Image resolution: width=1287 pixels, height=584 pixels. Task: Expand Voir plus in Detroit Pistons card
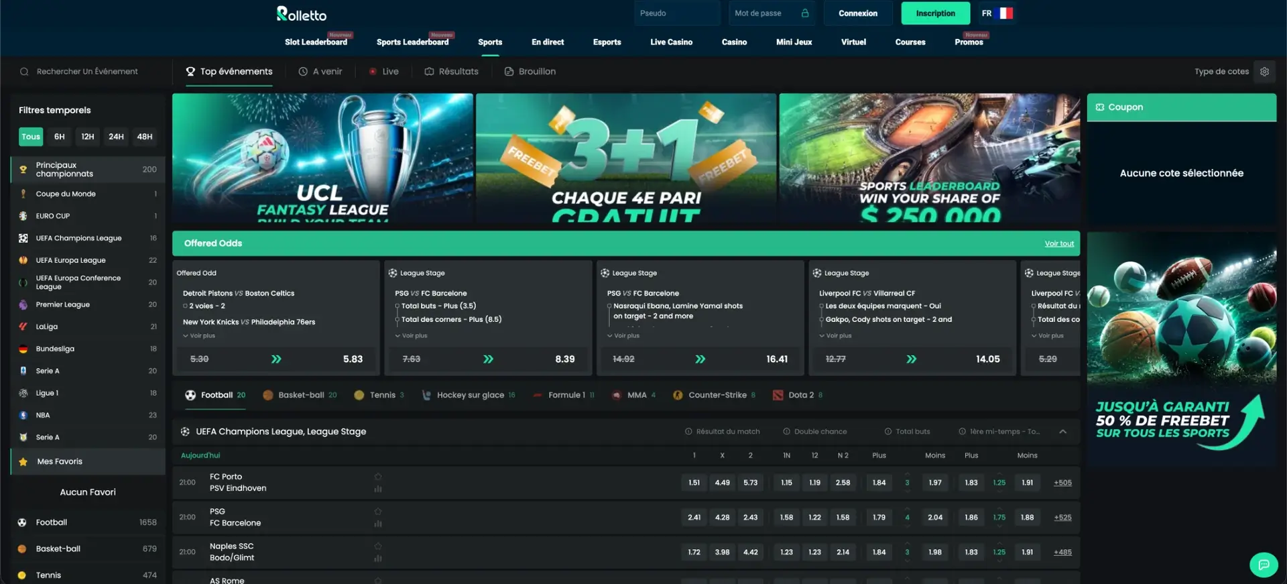click(x=199, y=336)
